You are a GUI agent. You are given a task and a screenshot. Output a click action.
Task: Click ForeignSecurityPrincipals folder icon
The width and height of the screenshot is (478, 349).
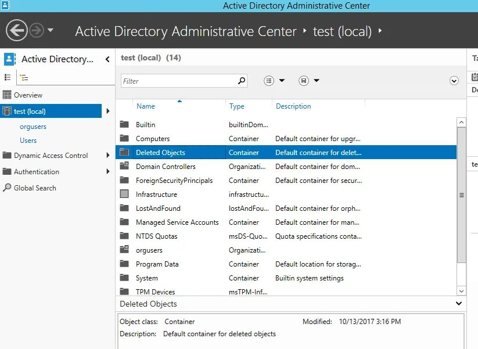point(124,180)
